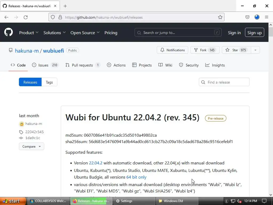Click the padlock site security icon

60,17
